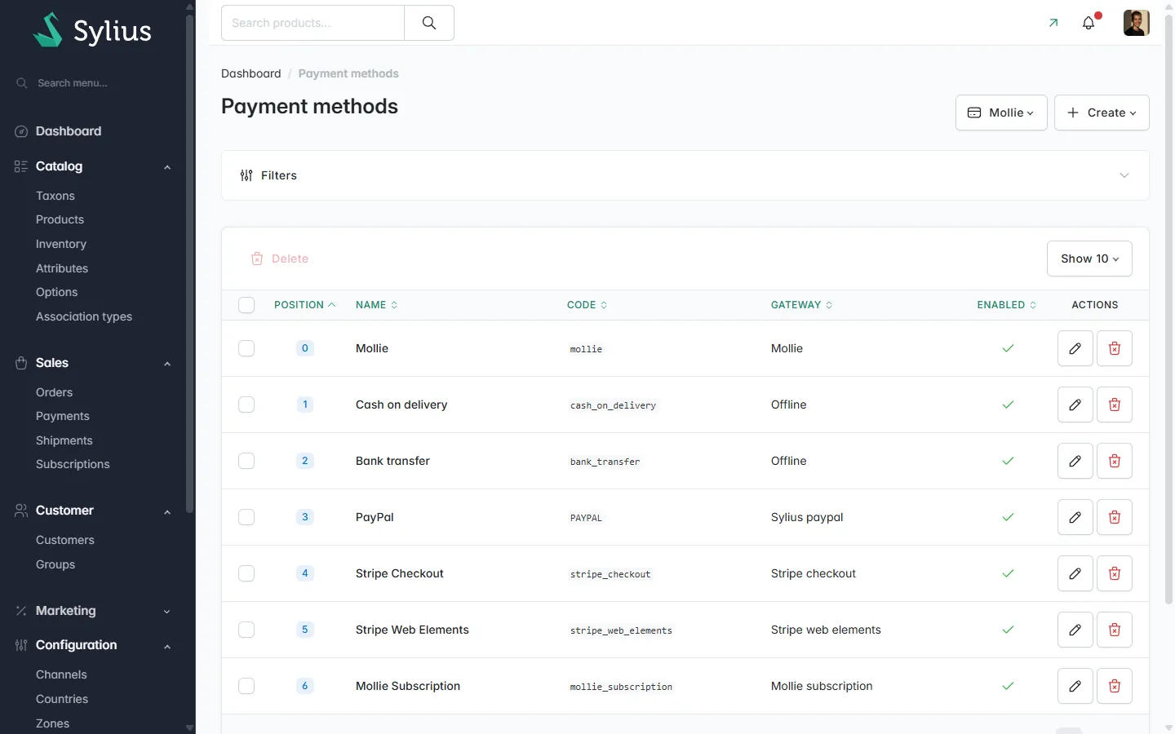This screenshot has height=734, width=1175.
Task: Delete the Mollie Subscription method
Action: 1115,686
